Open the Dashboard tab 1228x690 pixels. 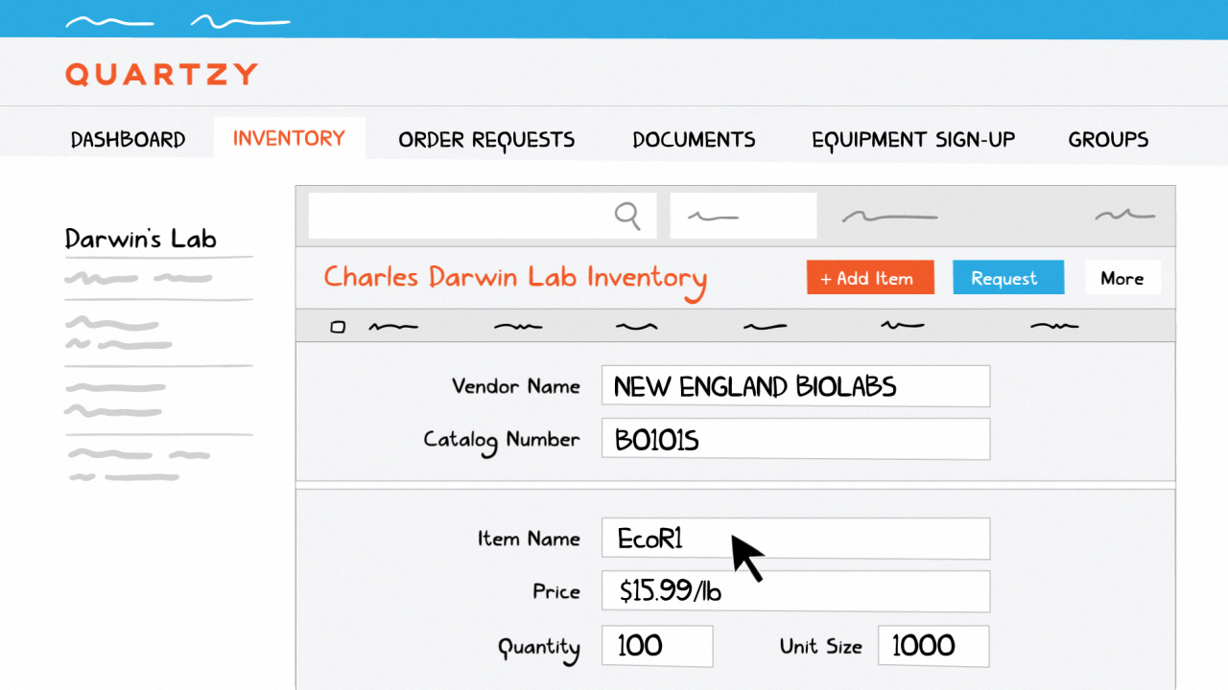click(129, 139)
